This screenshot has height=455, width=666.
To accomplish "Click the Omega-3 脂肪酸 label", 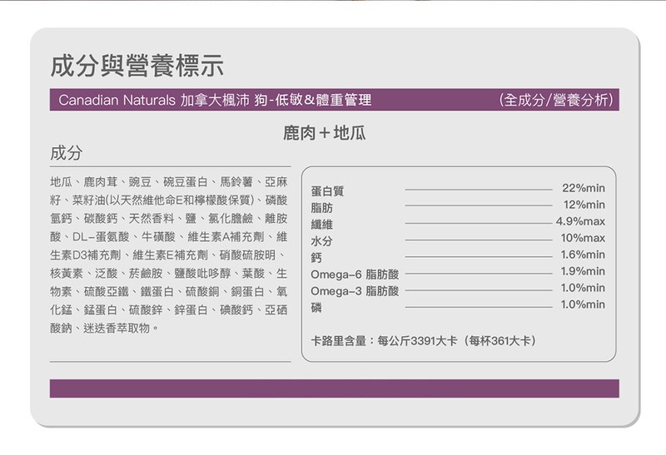I will pyautogui.click(x=355, y=291).
